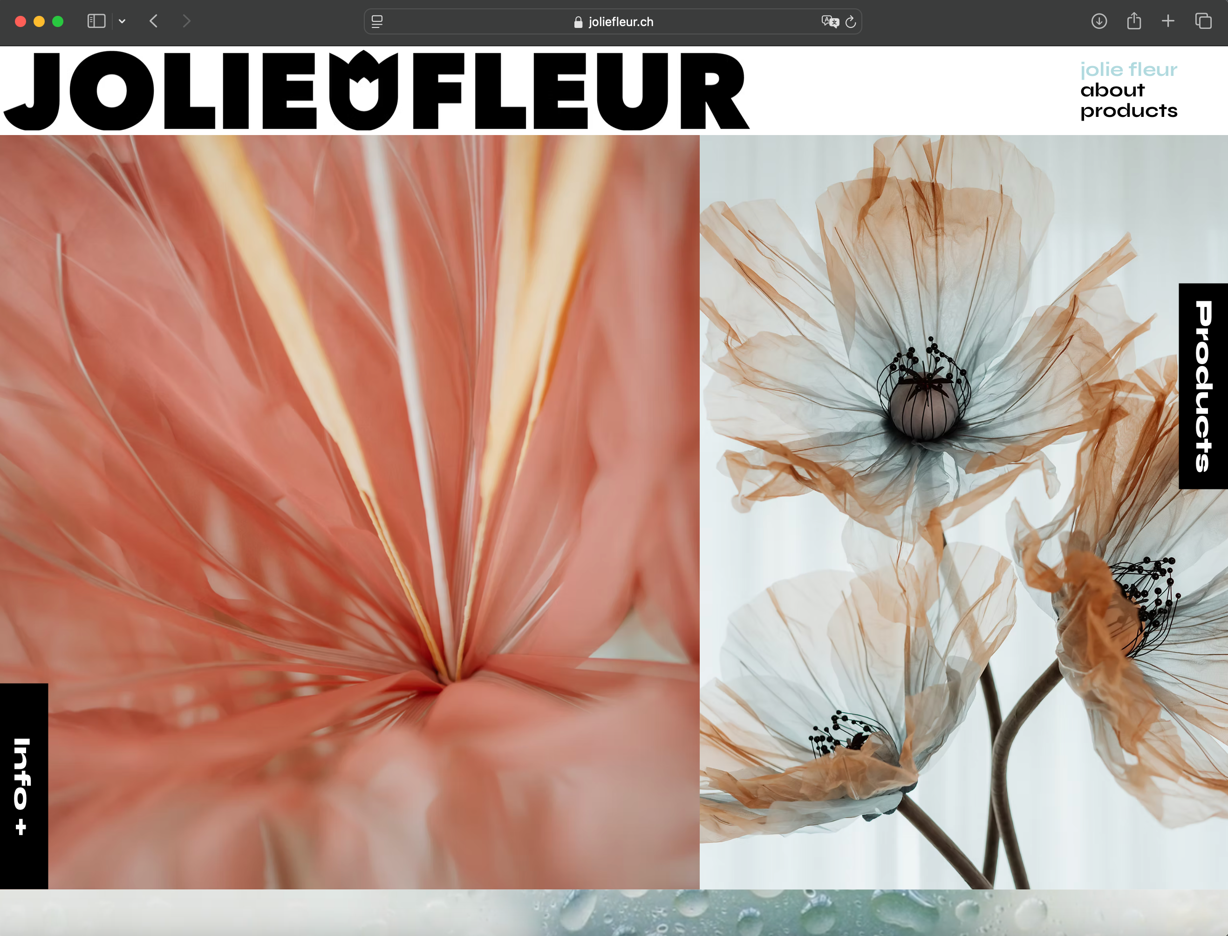Open the 'about' nav link
Screen dimensions: 1228x936
pyautogui.click(x=1112, y=90)
